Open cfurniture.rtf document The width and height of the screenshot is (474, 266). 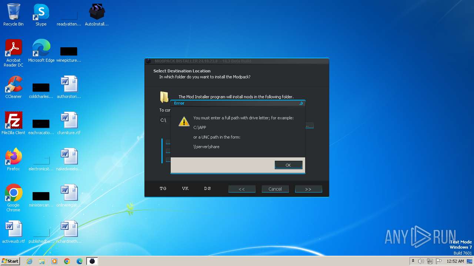tap(69, 123)
